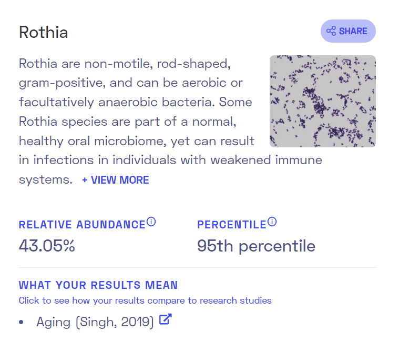Open the info icon beside Percentile
Image resolution: width=399 pixels, height=361 pixels.
[272, 222]
